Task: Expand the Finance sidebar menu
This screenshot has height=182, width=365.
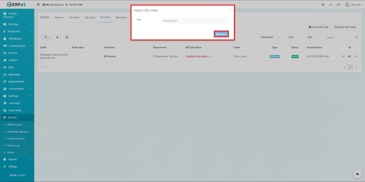Action: [17, 53]
